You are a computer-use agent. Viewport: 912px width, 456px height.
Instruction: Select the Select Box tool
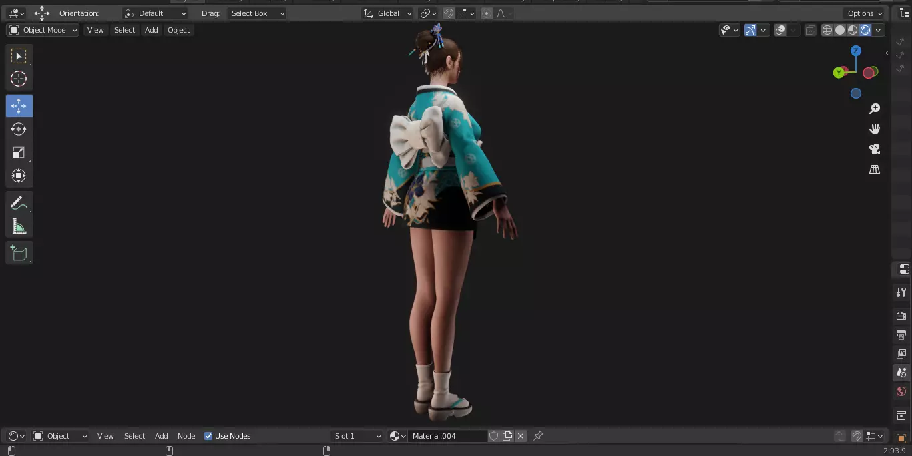pos(19,56)
